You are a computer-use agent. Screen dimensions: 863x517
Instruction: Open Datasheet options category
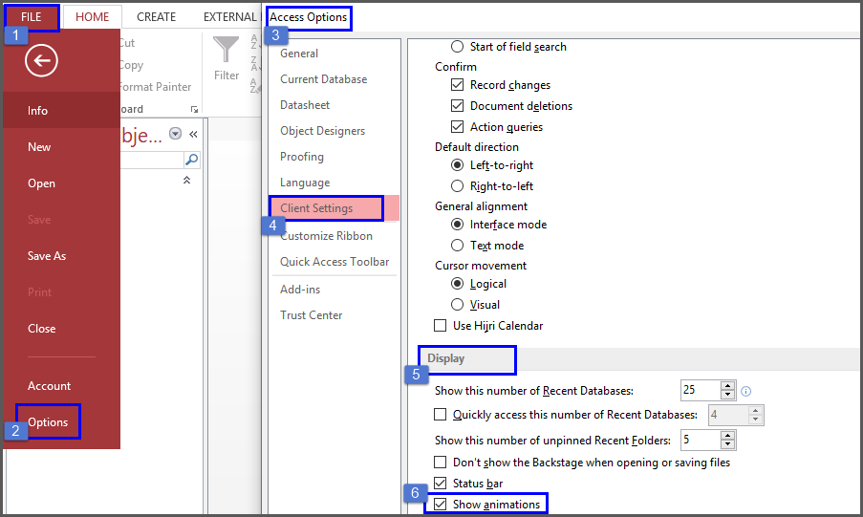point(305,105)
